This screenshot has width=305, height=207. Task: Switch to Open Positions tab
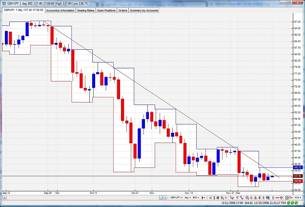click(106, 11)
